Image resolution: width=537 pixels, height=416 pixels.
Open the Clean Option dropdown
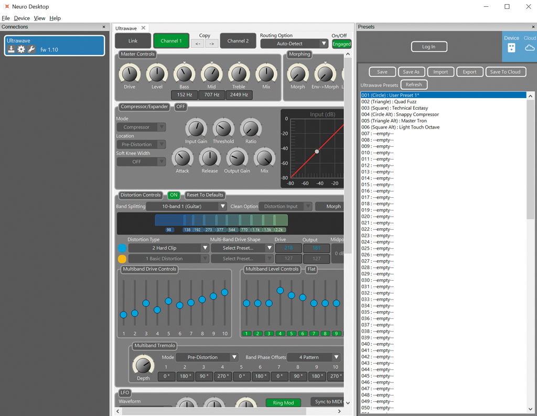(285, 206)
